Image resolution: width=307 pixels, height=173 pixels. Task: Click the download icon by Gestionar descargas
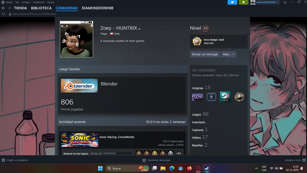click(144, 160)
